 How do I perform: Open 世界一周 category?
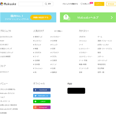(101, 72)
